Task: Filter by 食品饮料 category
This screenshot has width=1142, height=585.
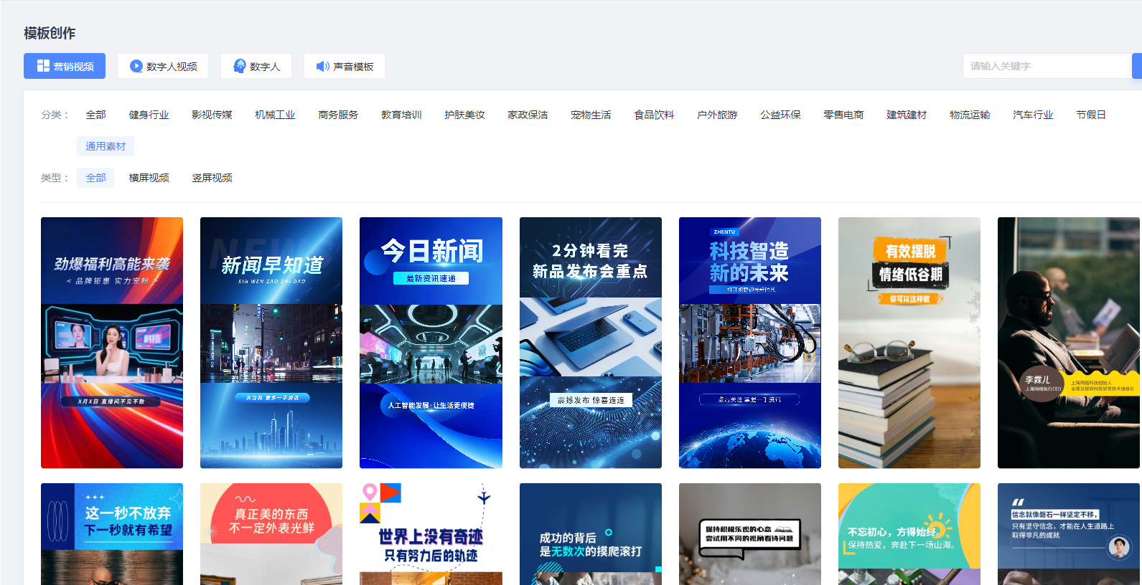Action: pyautogui.click(x=654, y=115)
